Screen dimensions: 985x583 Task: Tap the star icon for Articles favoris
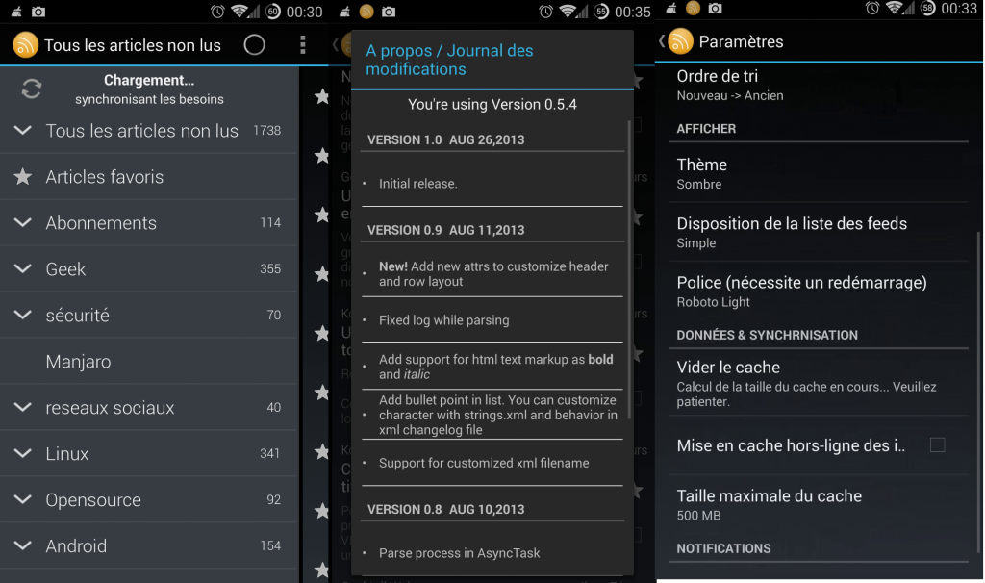(22, 177)
